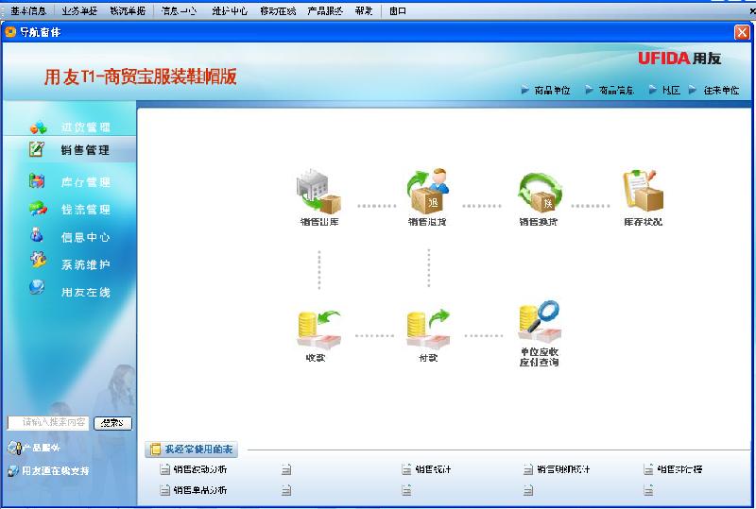756x509 pixels.
Task: Click the 进货管理 sidebar icon
Action: tap(38, 127)
